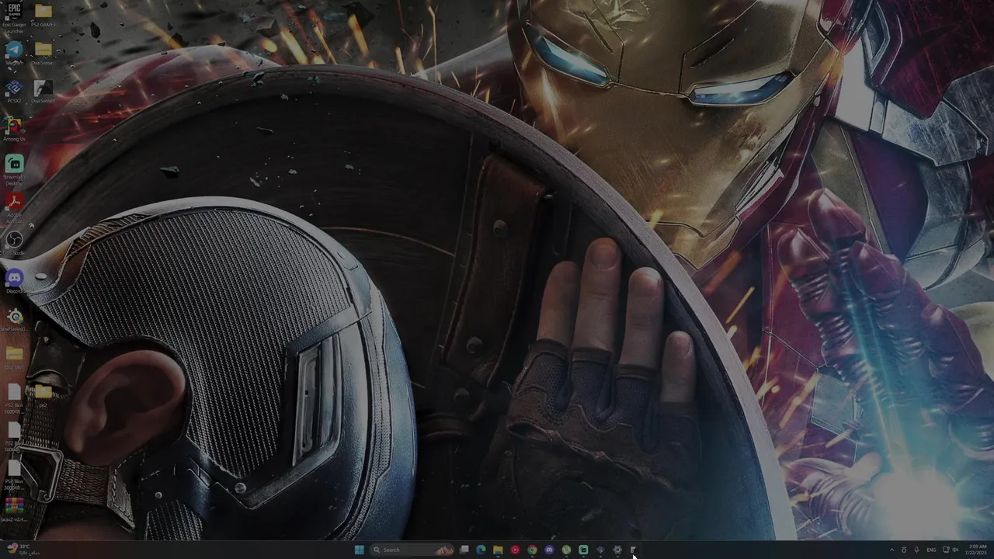
Task: Open the Windows Start menu
Action: [x=359, y=550]
